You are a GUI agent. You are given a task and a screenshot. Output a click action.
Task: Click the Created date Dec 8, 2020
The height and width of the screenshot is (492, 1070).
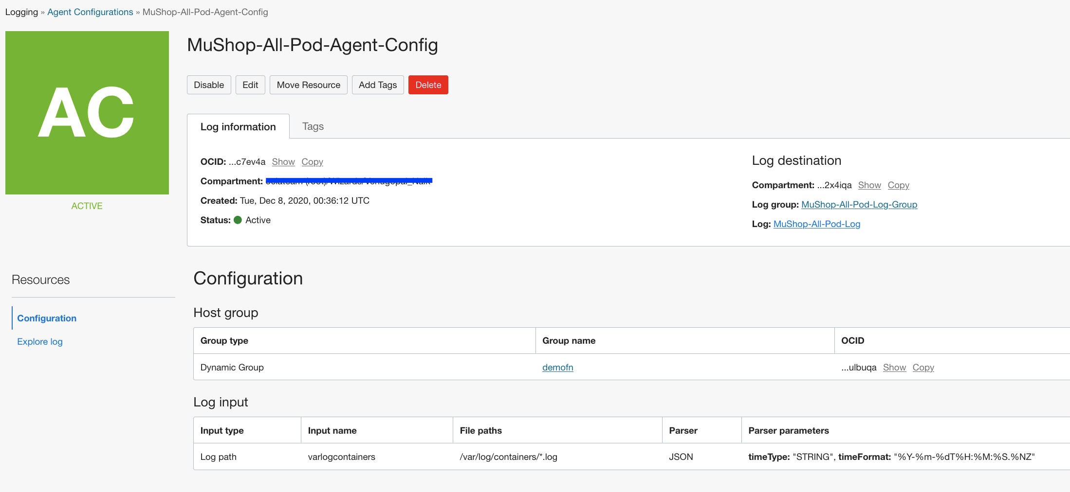click(305, 201)
